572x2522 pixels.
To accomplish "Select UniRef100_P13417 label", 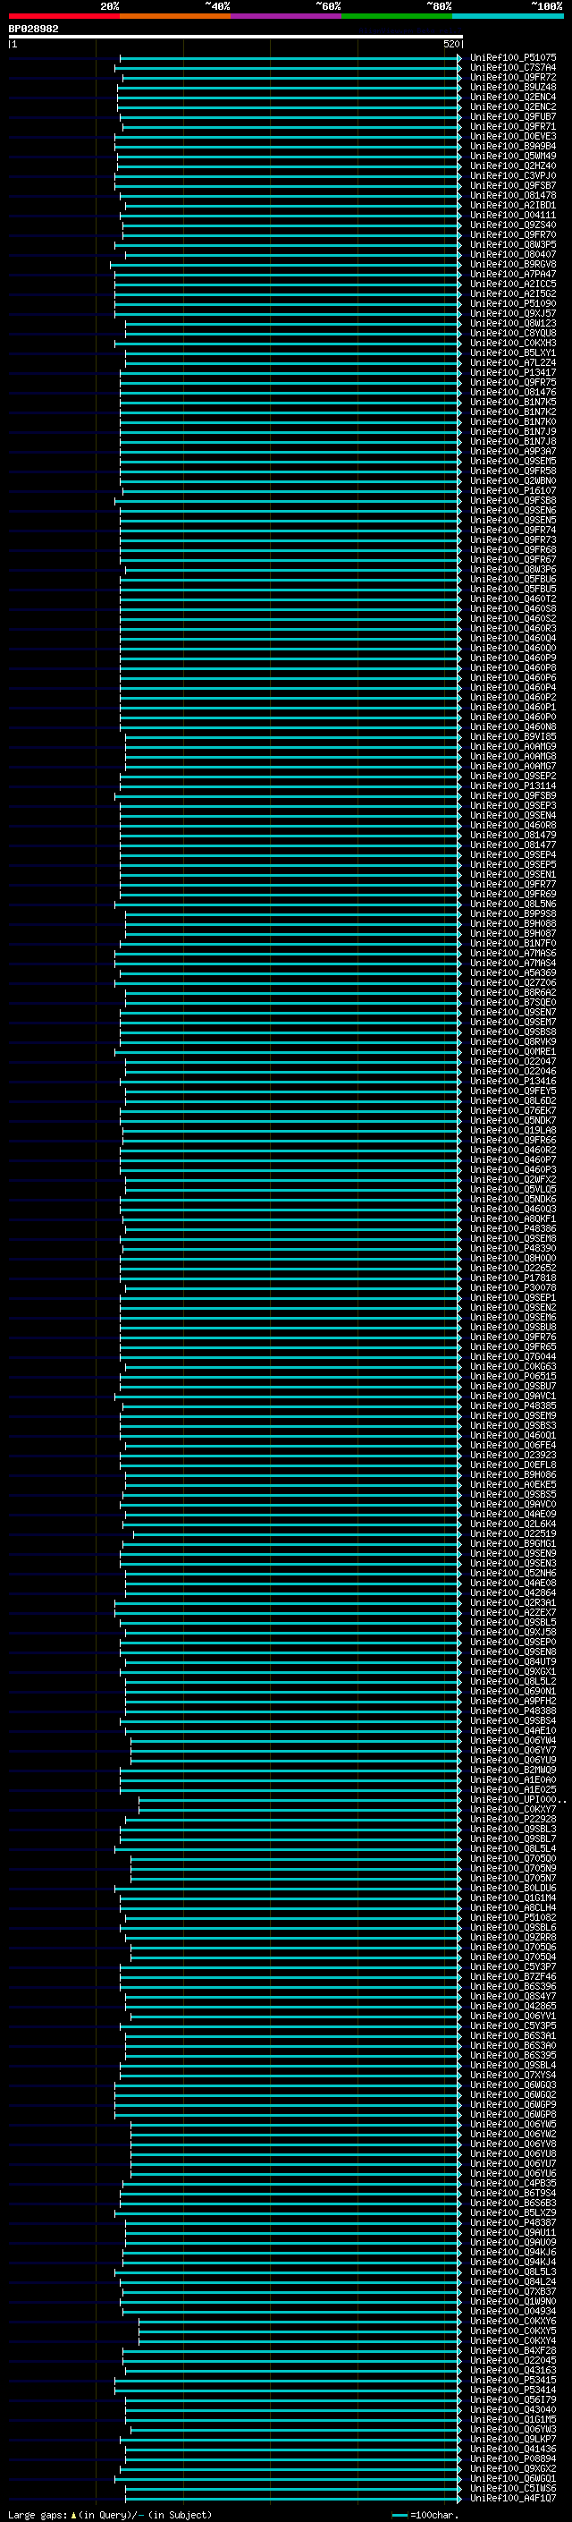I will point(512,372).
